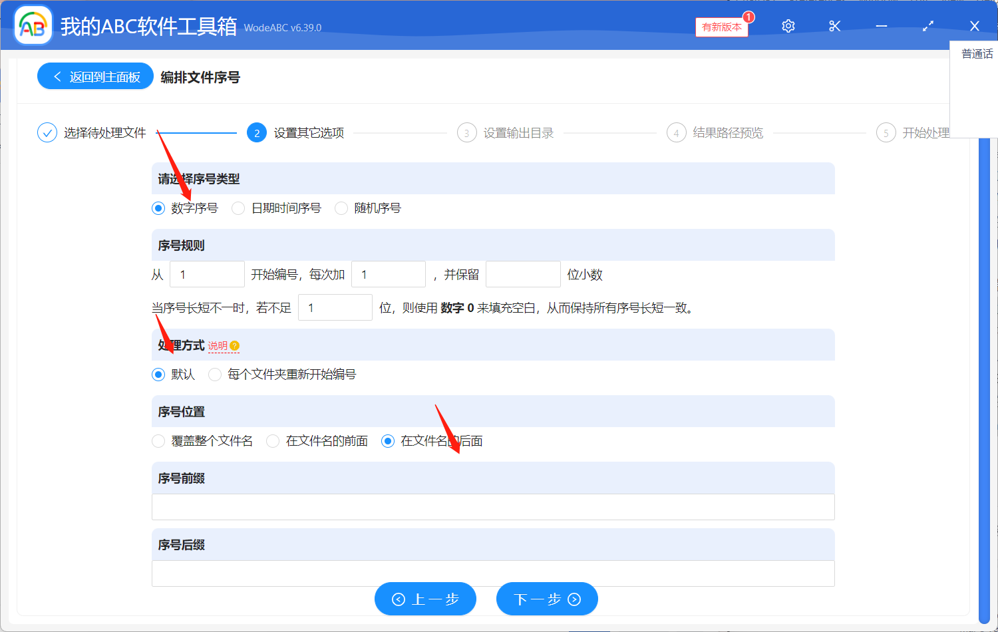
Task: Click the step 4 circle for 结果路径预览
Action: [676, 132]
